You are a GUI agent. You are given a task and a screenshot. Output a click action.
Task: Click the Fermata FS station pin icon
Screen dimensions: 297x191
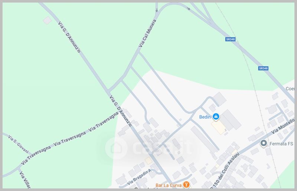point(264,143)
